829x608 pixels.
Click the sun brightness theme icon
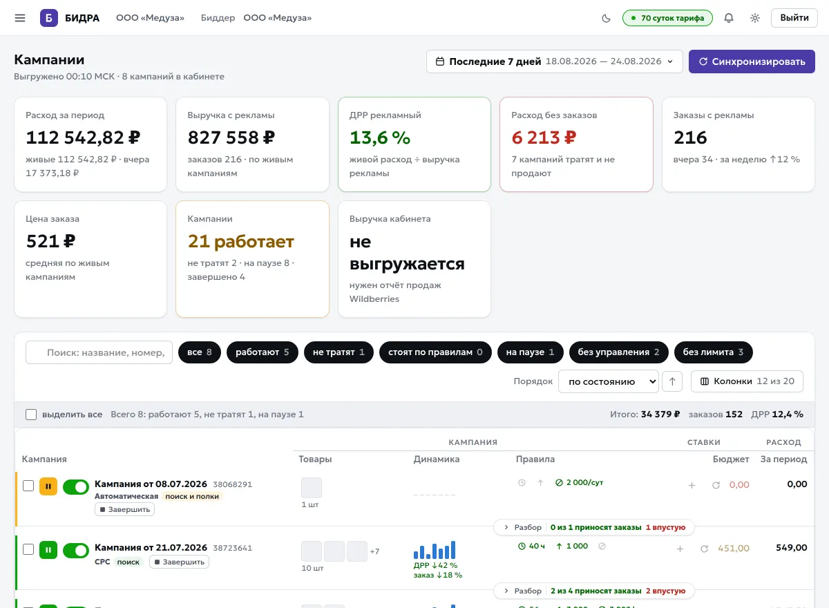[755, 18]
